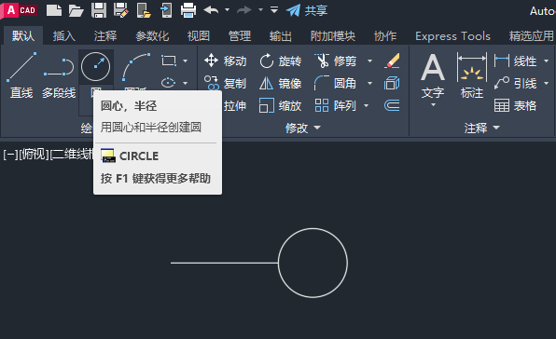Select the ellipse tool icon

169,83
